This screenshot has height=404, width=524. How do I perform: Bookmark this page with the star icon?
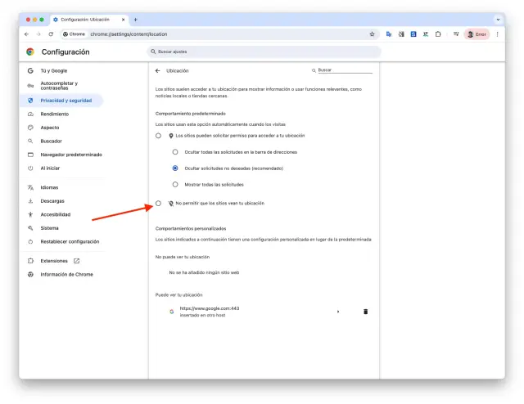pyautogui.click(x=372, y=34)
